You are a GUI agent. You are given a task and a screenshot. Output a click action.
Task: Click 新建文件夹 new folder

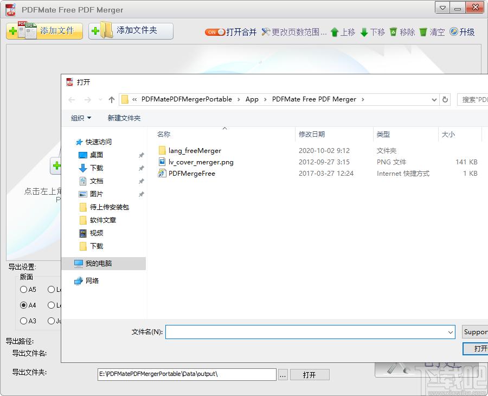[124, 118]
